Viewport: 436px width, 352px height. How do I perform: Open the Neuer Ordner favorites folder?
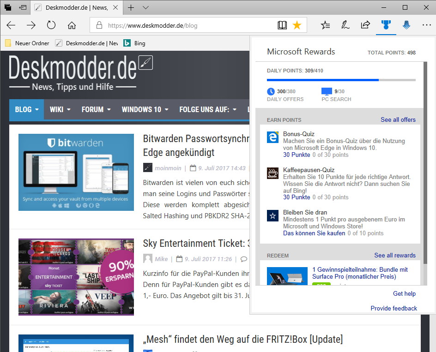tap(27, 43)
